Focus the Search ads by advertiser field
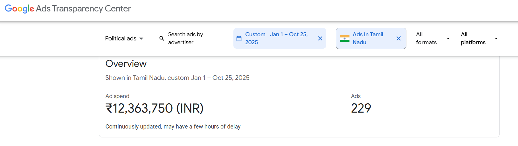518x146 pixels. pos(185,38)
